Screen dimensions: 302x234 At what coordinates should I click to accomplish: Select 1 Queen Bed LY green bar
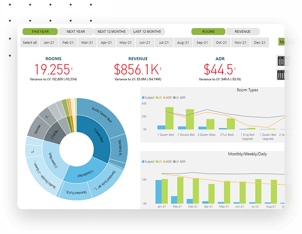(x=169, y=118)
